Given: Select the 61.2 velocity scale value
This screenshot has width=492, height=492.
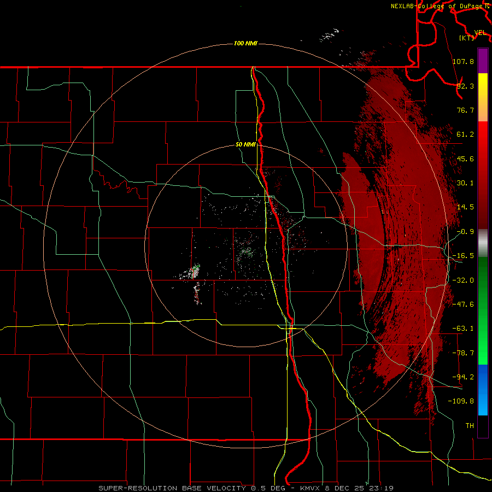Looking at the screenshot, I should click(x=465, y=134).
